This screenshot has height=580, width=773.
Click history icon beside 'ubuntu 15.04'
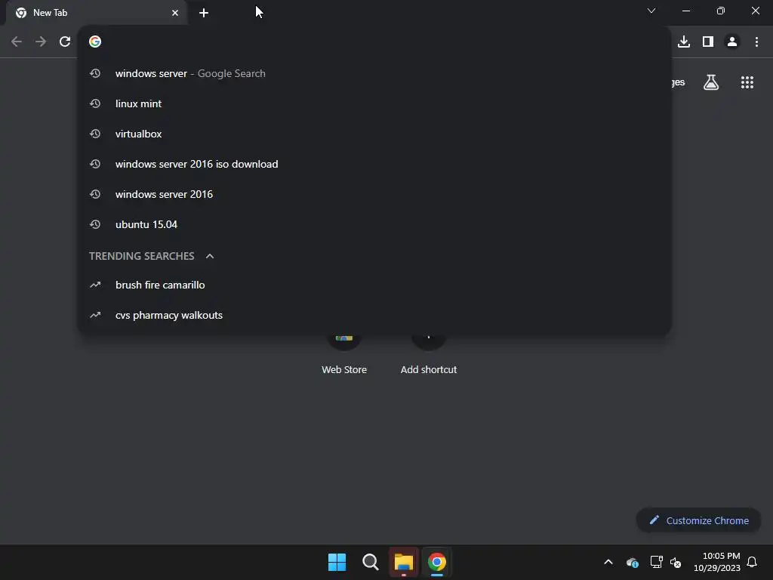pyautogui.click(x=95, y=224)
